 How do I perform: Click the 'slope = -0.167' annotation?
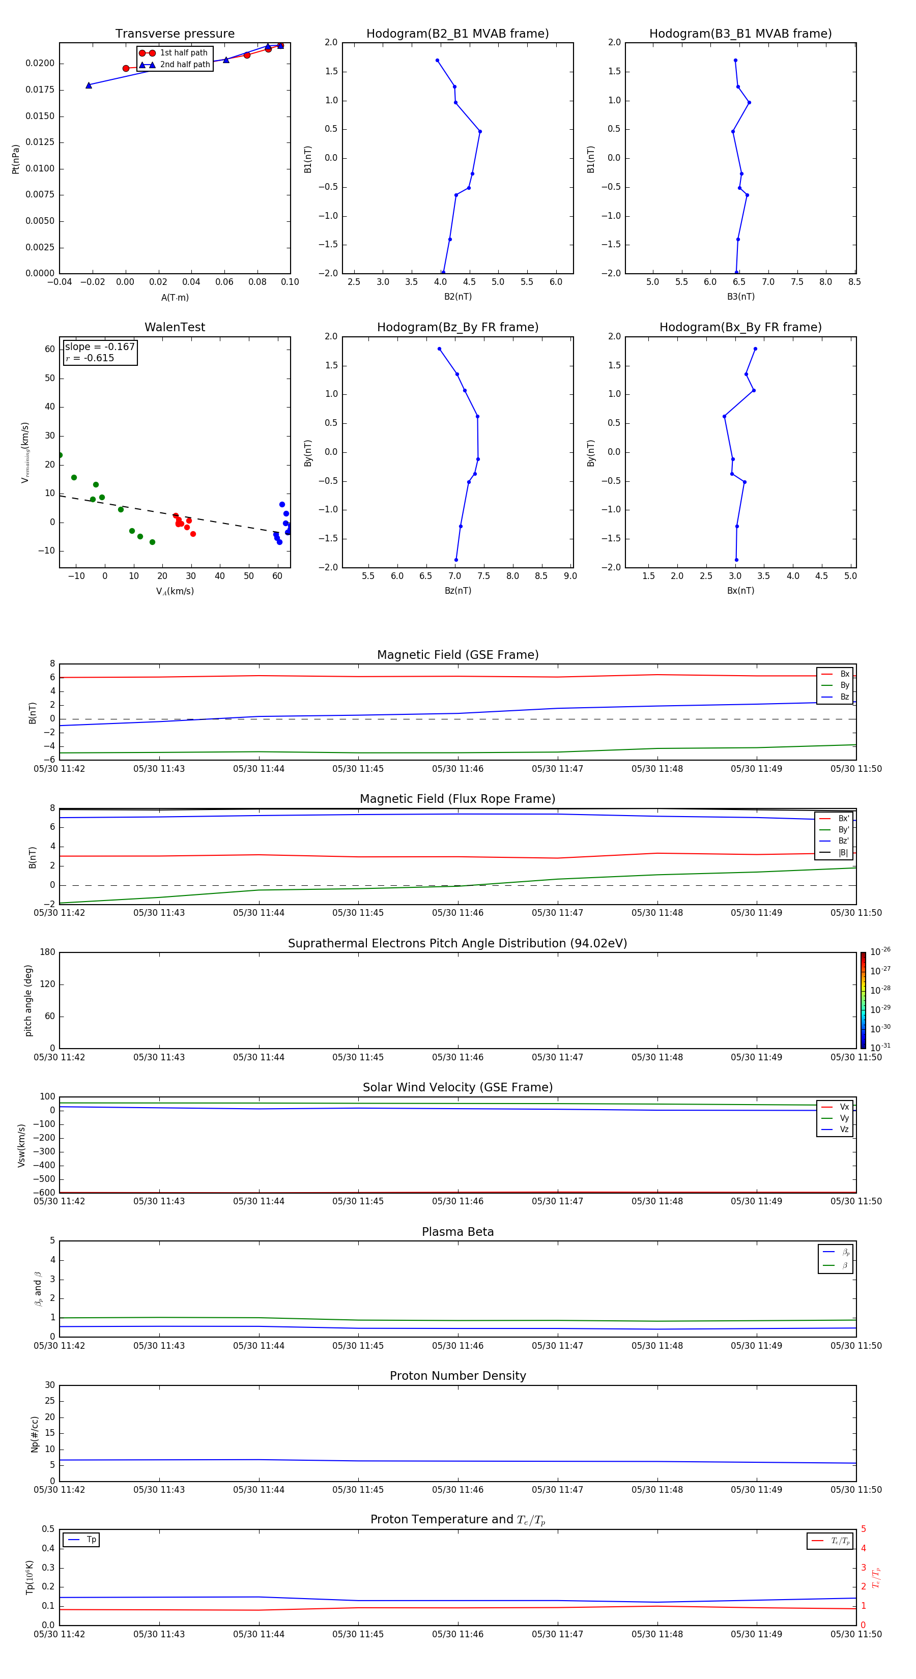[x=100, y=347]
